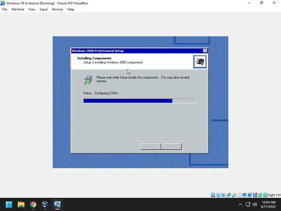Viewport: 281px width, 211px height.
Task: Click the running XP VM taskbar icon
Action: tap(57, 204)
